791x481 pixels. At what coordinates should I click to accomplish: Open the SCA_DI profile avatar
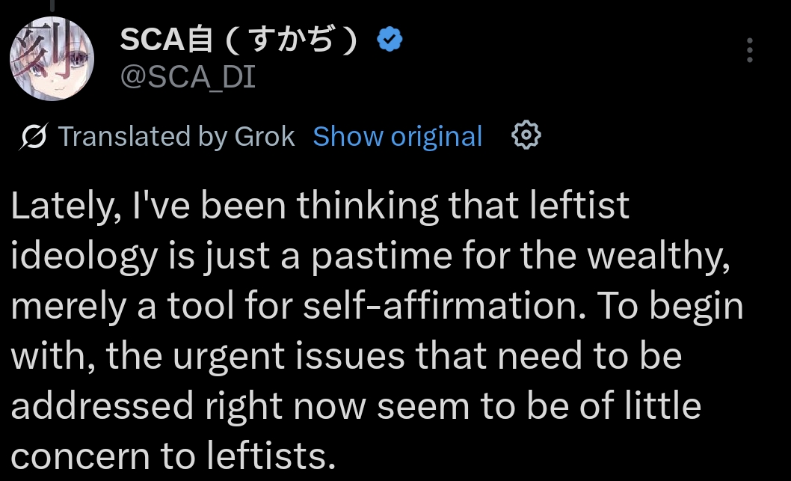(x=51, y=58)
